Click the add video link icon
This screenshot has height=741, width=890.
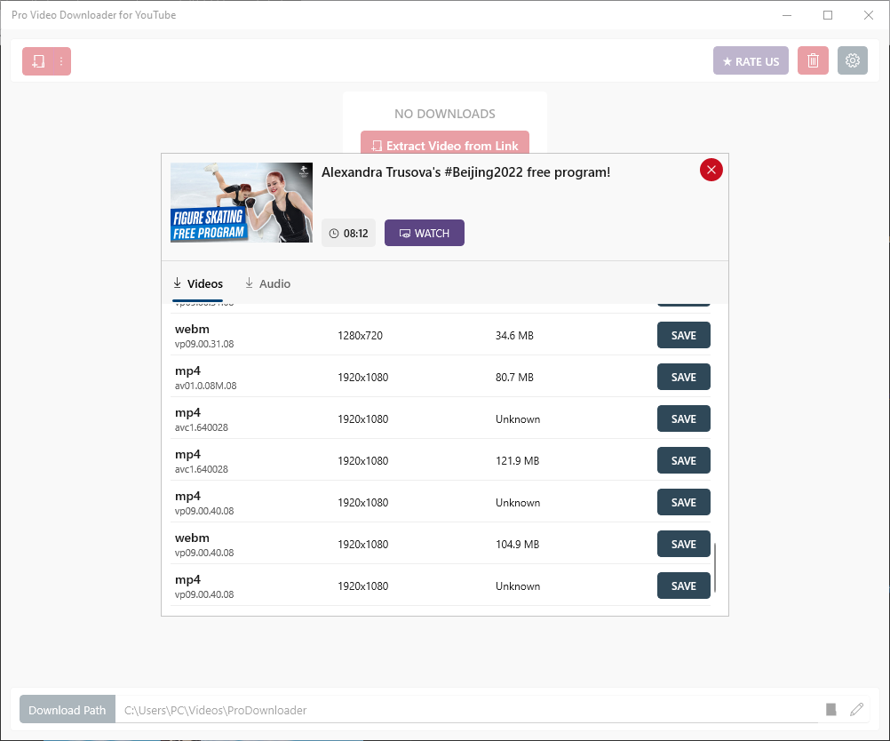38,61
